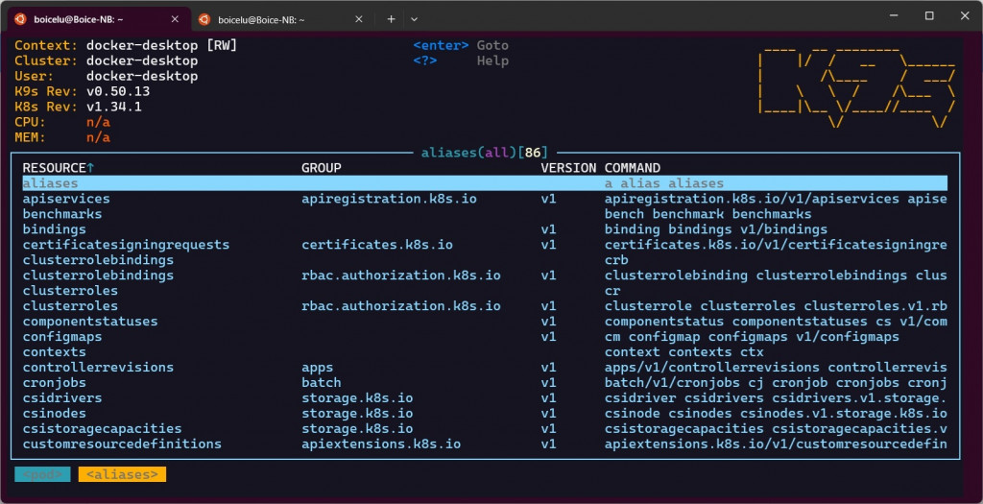Select the csidrivers resource row
The width and height of the screenshot is (983, 504).
(485, 398)
